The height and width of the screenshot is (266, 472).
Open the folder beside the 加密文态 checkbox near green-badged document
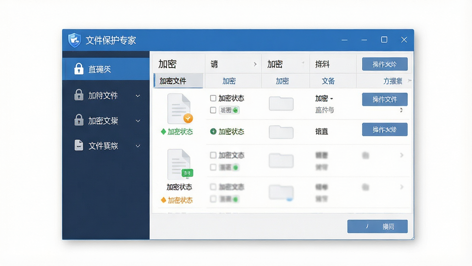tap(281, 160)
